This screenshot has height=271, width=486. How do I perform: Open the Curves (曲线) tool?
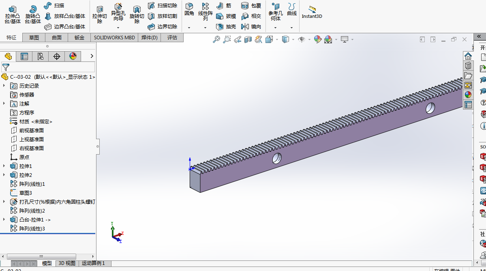(292, 9)
